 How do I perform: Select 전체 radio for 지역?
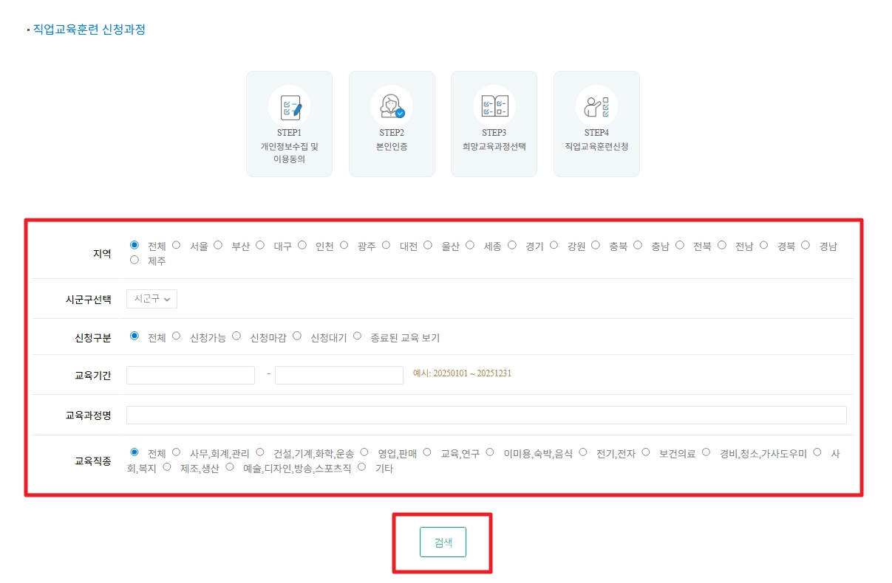pyautogui.click(x=135, y=245)
